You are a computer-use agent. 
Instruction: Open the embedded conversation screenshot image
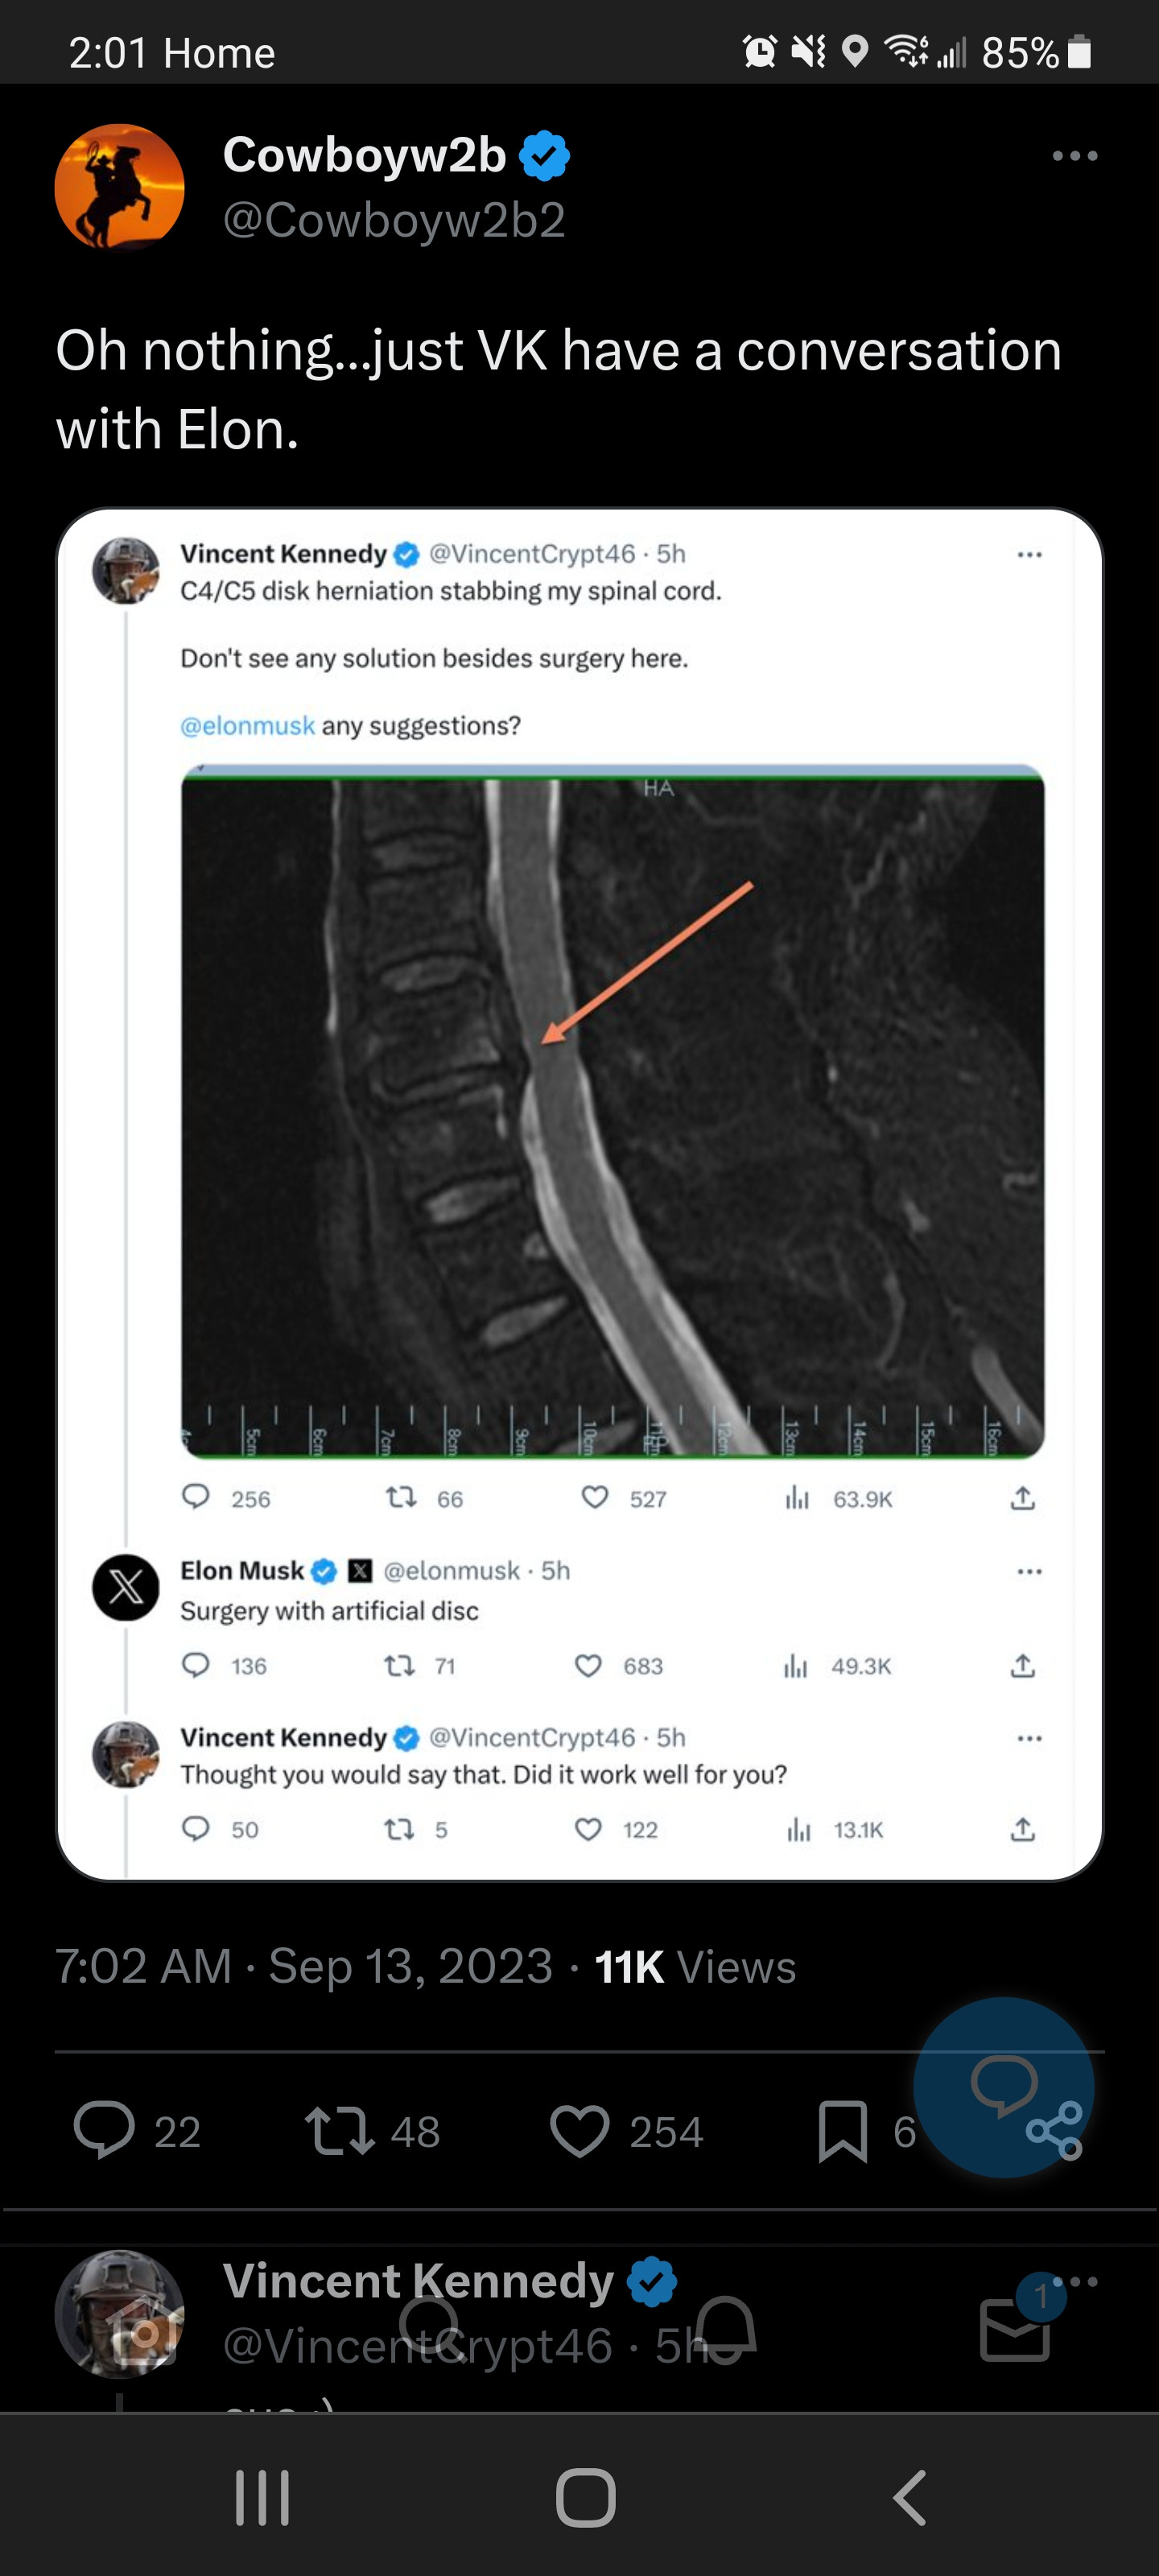pos(580,1194)
